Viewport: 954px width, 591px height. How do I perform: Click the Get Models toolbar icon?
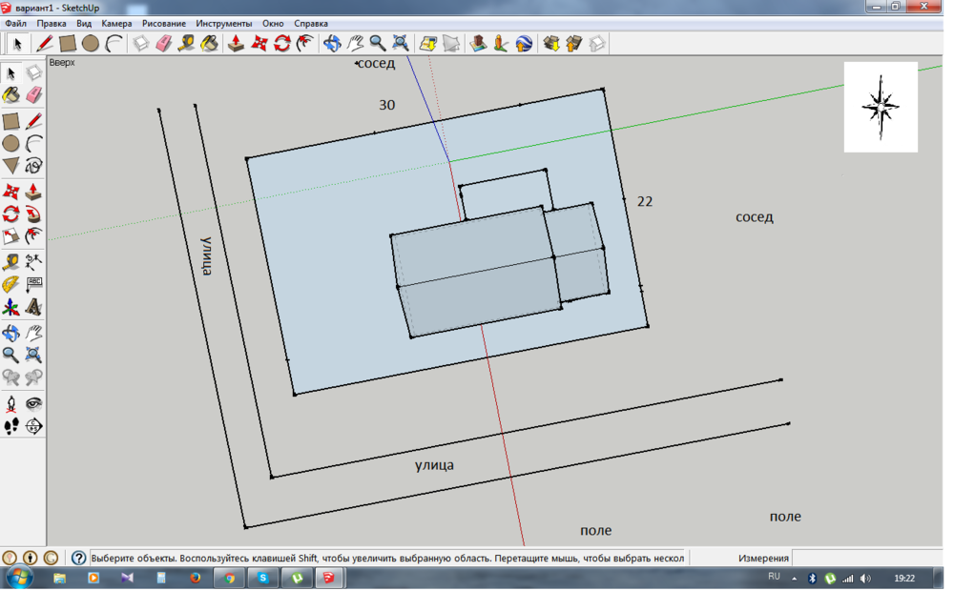tap(550, 43)
